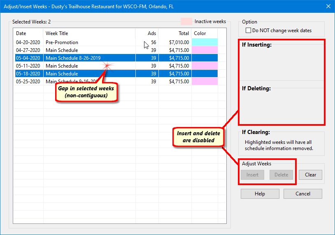Select the 04-20-2020 Pre-Promotion week row

[62, 42]
